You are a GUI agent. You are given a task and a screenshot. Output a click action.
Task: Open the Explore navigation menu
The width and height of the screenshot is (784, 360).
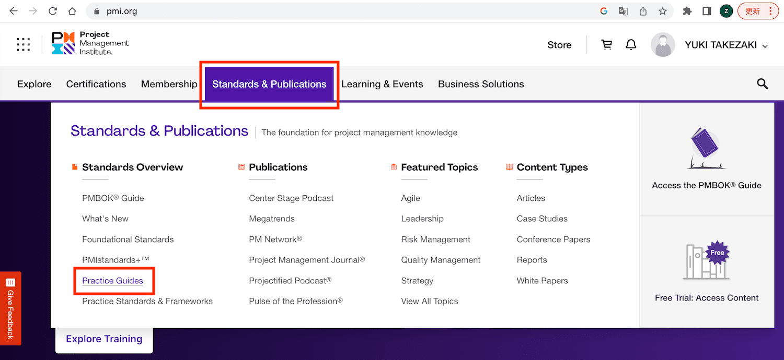34,84
